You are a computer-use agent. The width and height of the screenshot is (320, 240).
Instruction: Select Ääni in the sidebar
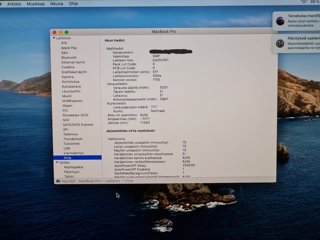65,53
